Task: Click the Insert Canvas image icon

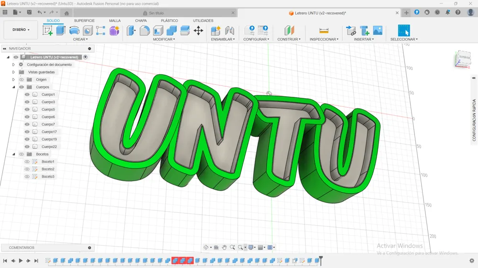Action: 378,31
